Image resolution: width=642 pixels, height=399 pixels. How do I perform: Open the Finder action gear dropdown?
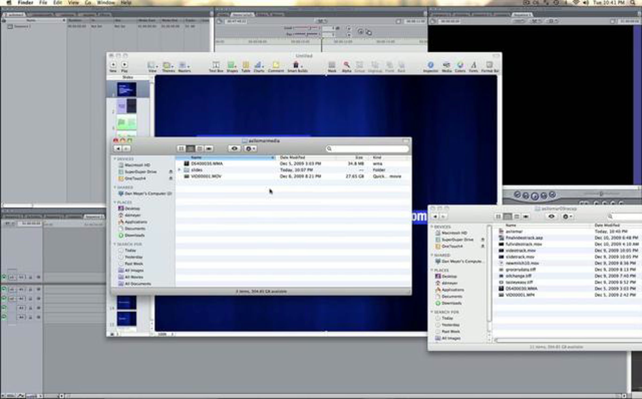250,148
